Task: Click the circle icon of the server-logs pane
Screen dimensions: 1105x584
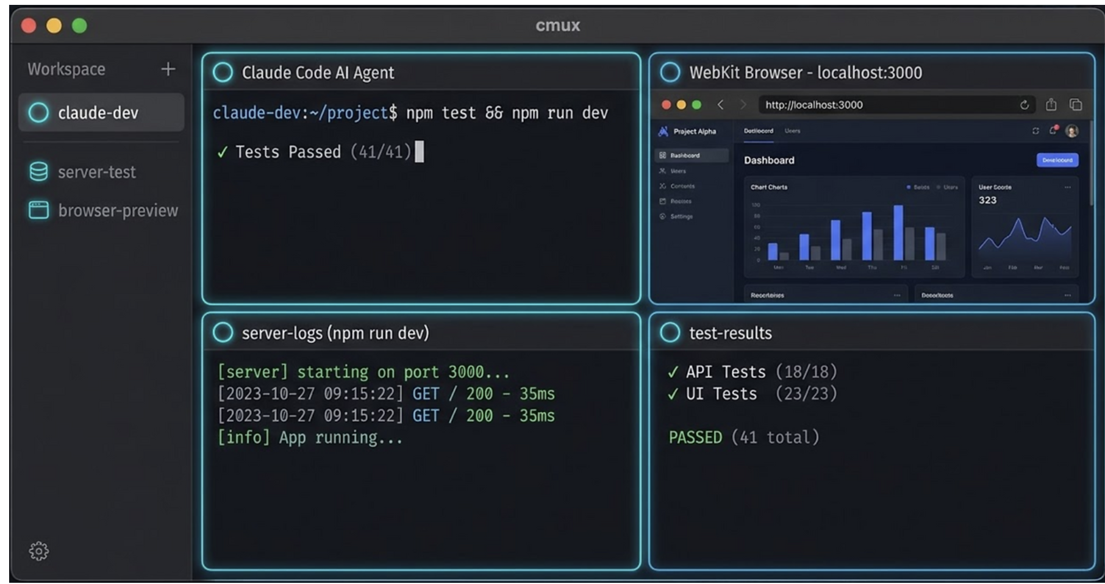Action: (223, 333)
